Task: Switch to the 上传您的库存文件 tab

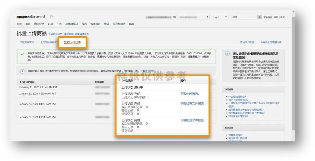Action: pos(49,42)
